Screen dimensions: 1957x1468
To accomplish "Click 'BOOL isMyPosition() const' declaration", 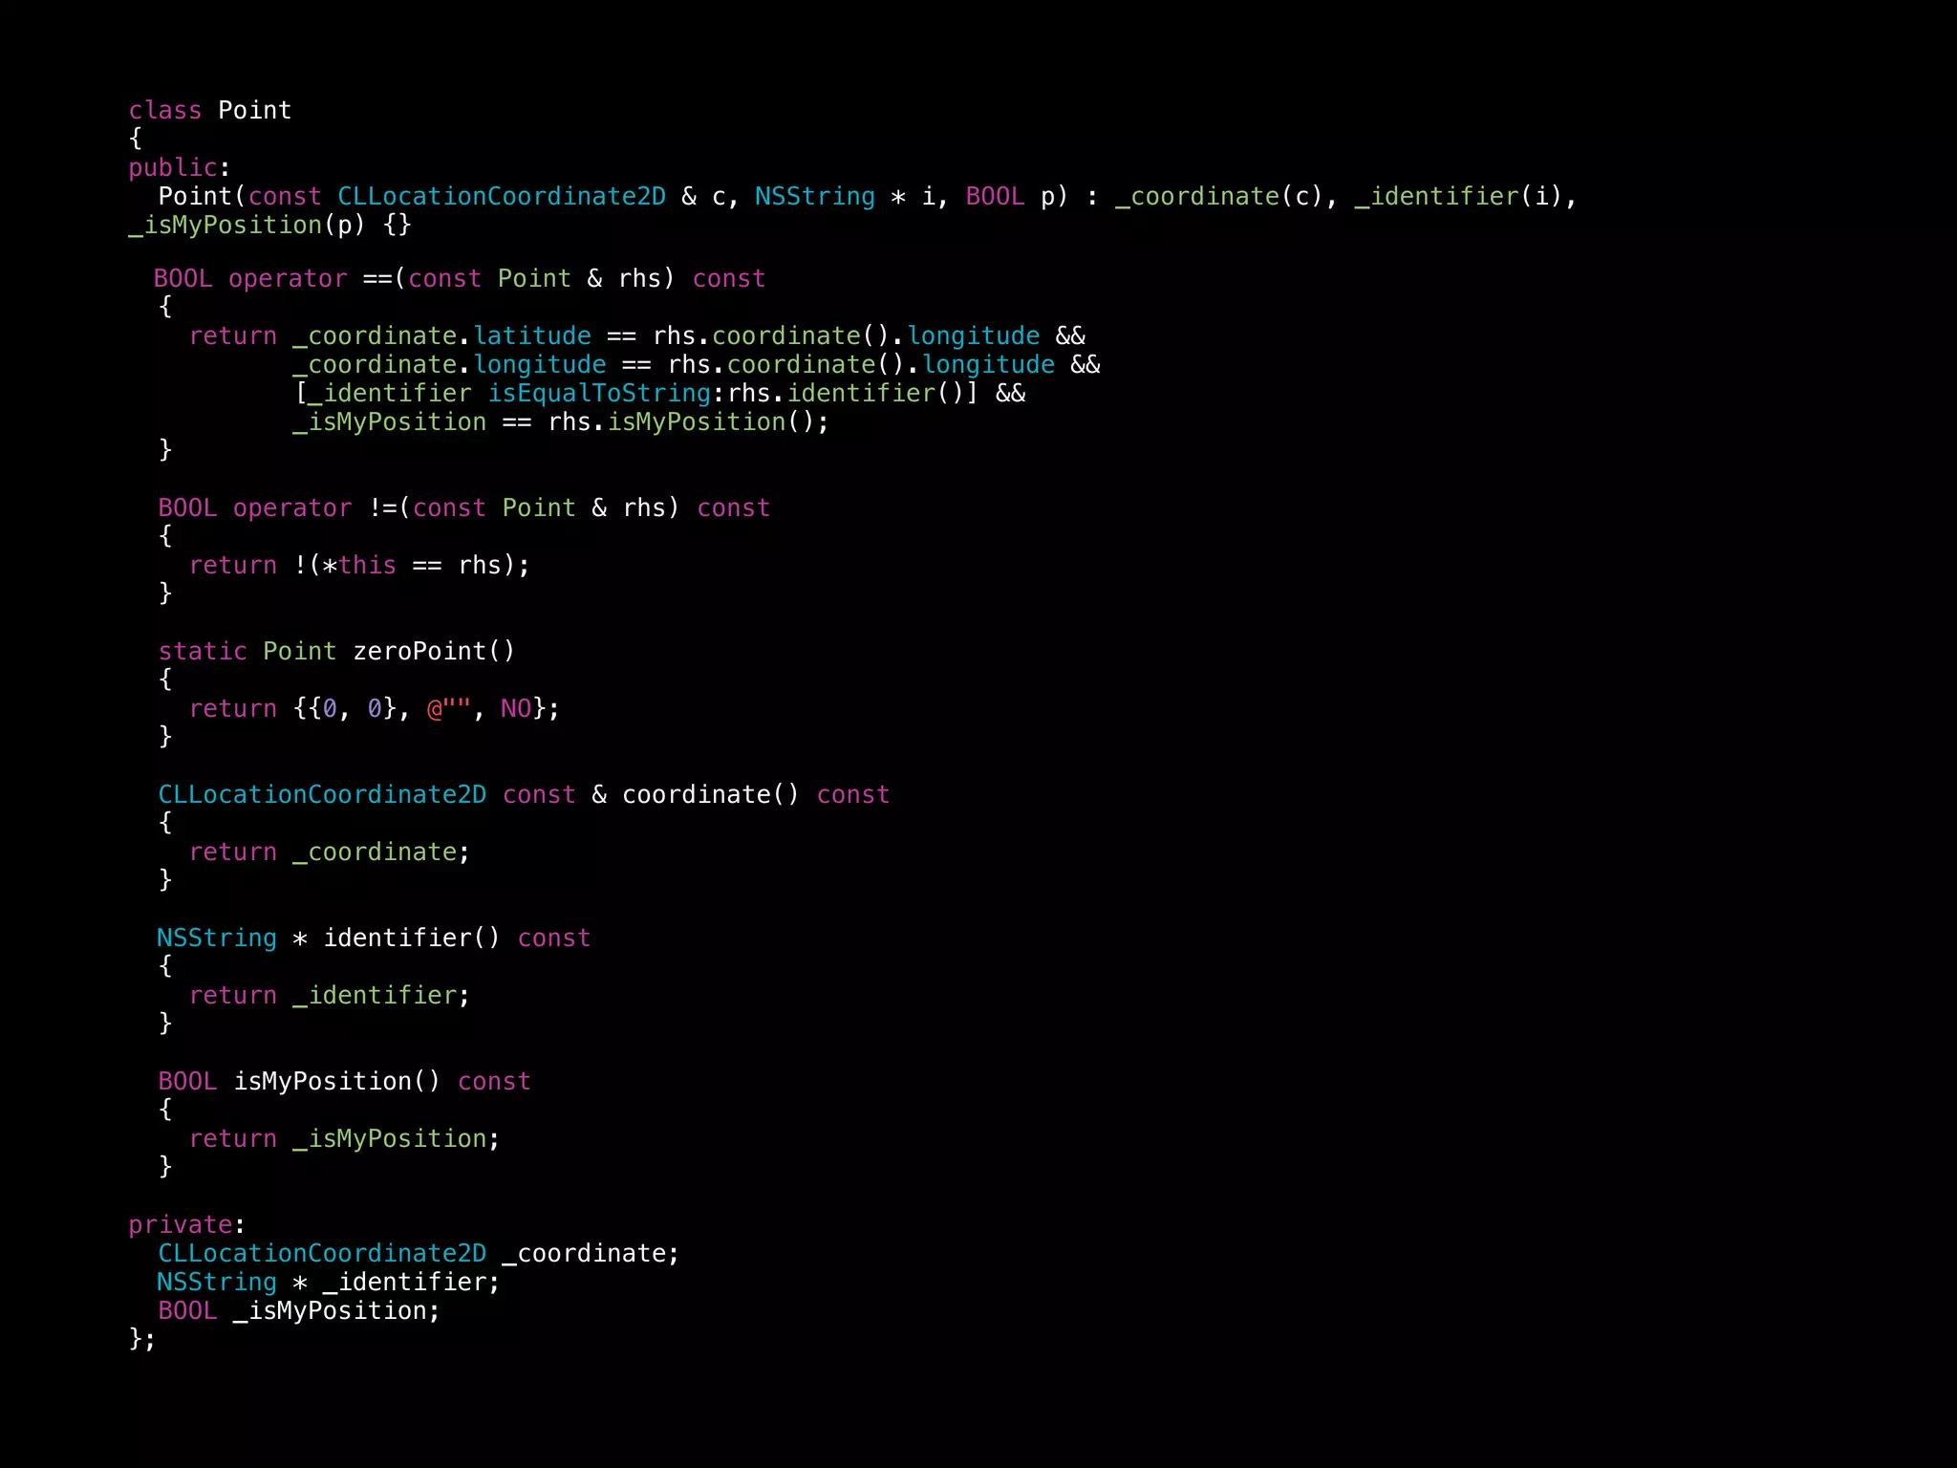I will [x=344, y=1082].
